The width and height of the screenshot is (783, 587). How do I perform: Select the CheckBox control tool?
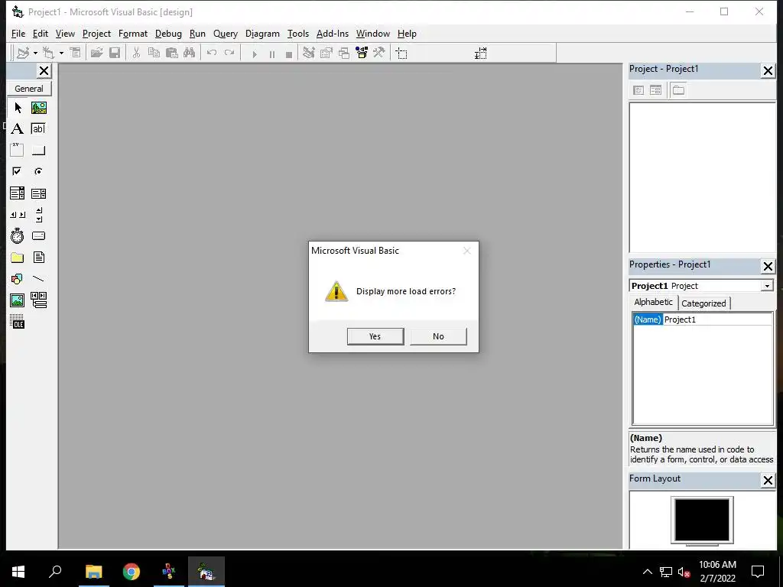click(18, 171)
